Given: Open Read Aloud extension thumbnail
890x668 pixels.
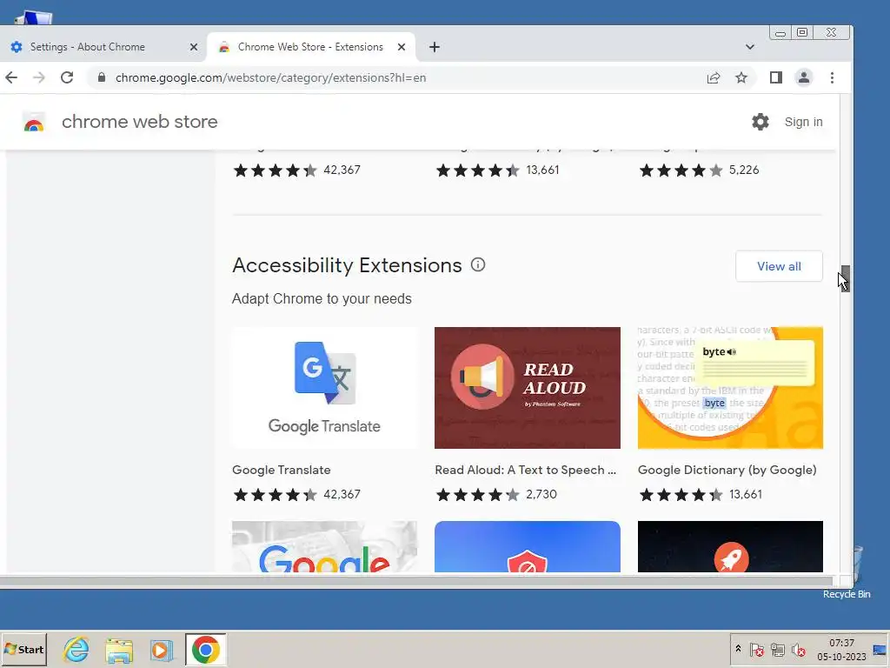Looking at the screenshot, I should pyautogui.click(x=528, y=388).
